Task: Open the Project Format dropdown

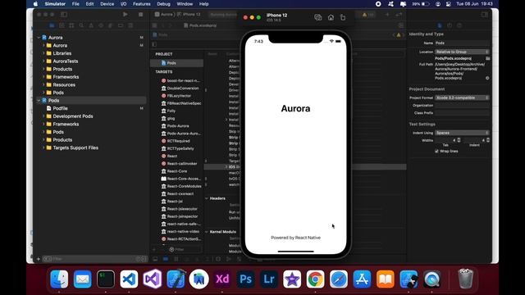Action: pos(462,98)
